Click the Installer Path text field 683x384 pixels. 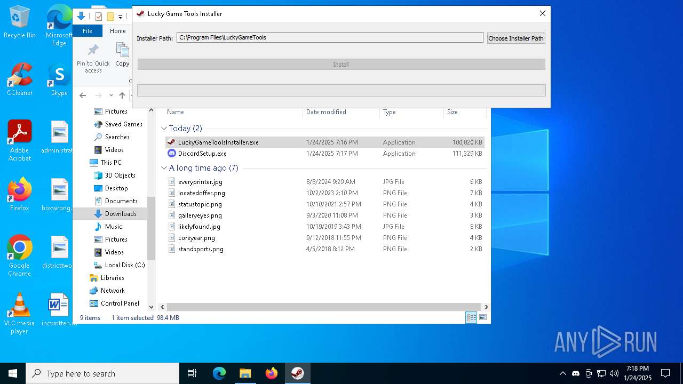pos(330,37)
